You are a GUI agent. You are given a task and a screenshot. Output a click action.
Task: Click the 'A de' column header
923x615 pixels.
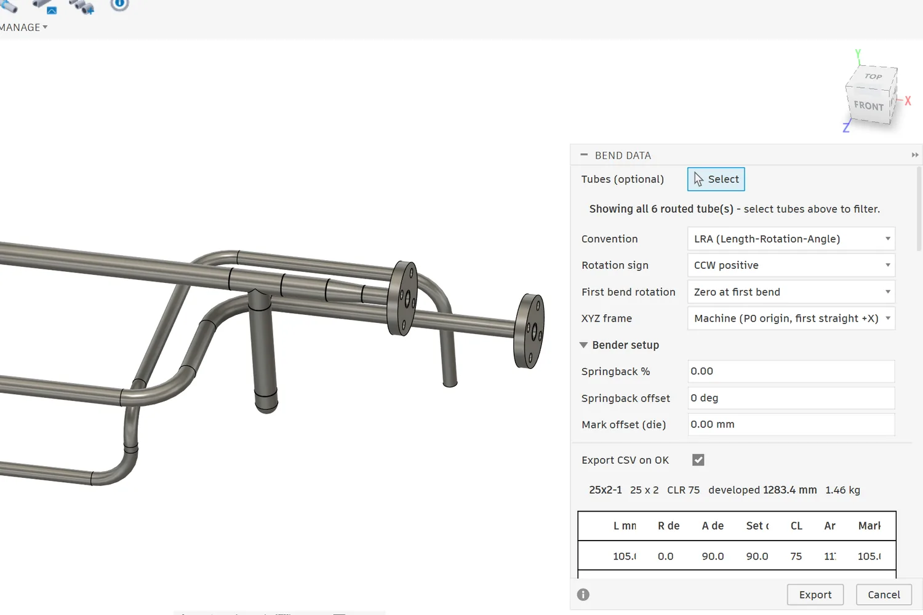point(713,526)
